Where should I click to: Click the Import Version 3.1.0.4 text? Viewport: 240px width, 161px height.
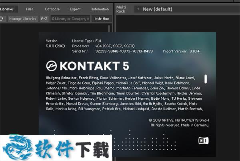[181, 51]
